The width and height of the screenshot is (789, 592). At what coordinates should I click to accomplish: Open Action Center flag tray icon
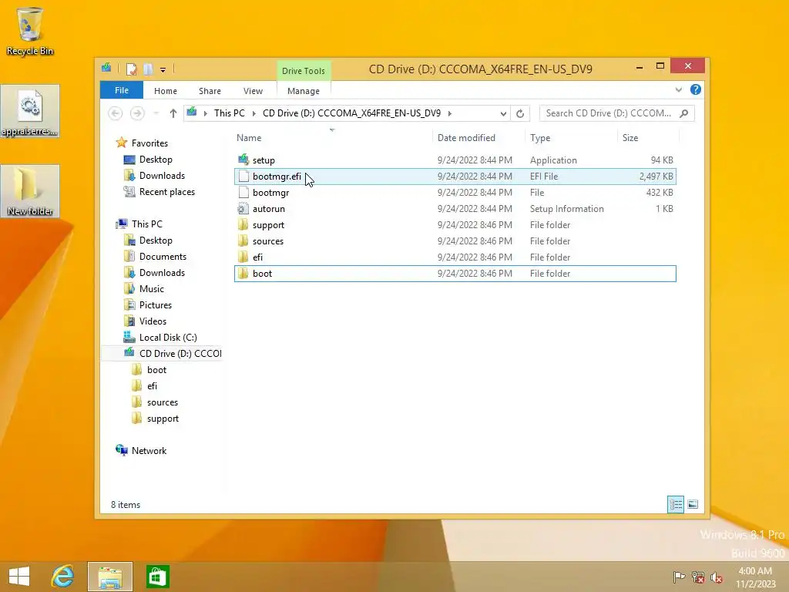(680, 577)
